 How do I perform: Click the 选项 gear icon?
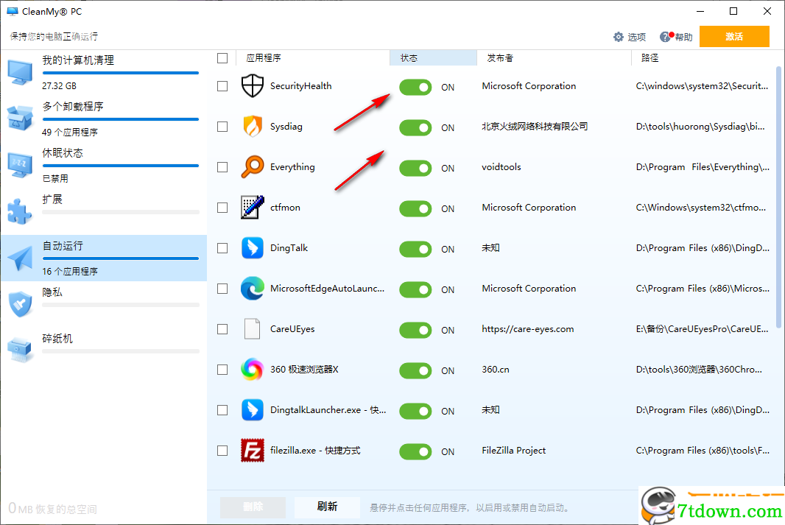pos(619,37)
